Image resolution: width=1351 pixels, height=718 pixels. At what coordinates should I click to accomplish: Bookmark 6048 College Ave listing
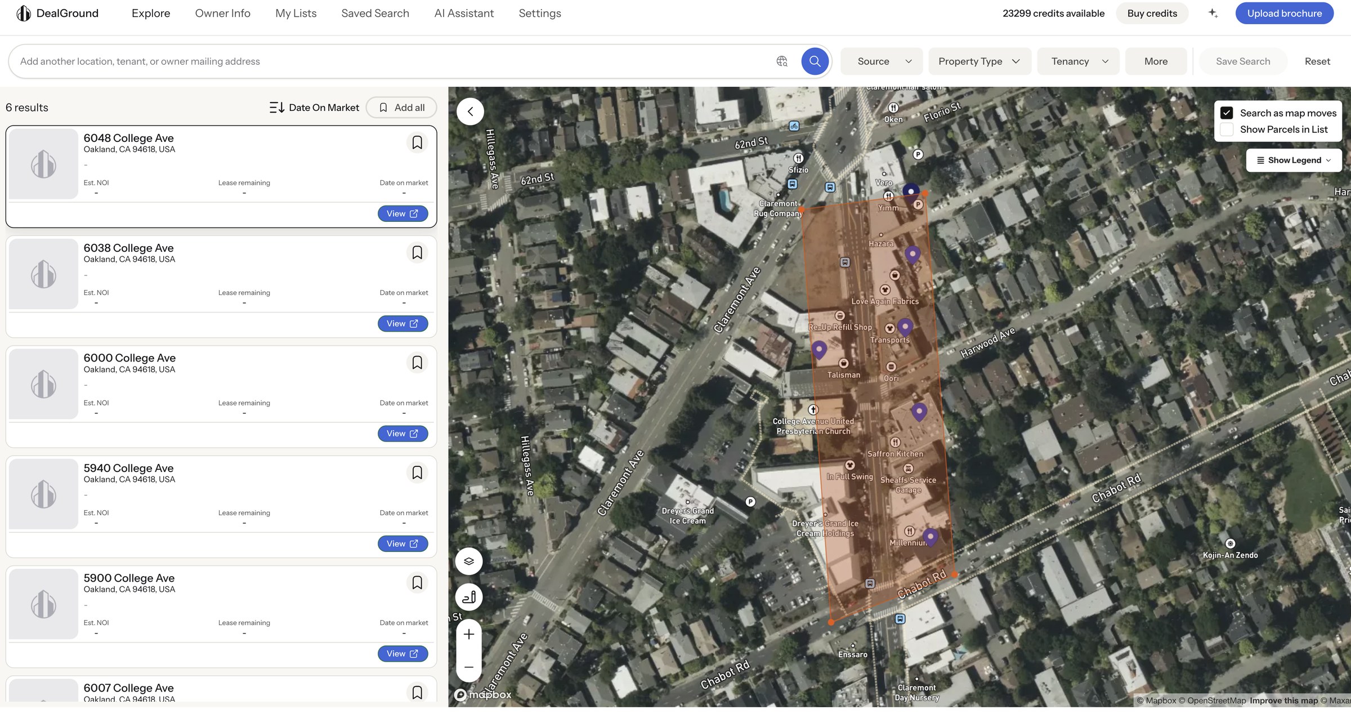coord(417,142)
